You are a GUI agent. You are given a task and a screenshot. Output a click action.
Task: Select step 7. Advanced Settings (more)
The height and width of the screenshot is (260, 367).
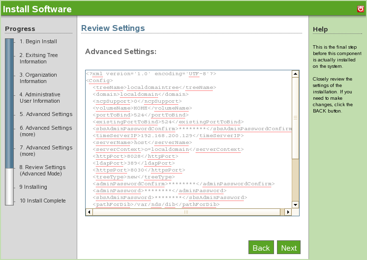pos(46,150)
